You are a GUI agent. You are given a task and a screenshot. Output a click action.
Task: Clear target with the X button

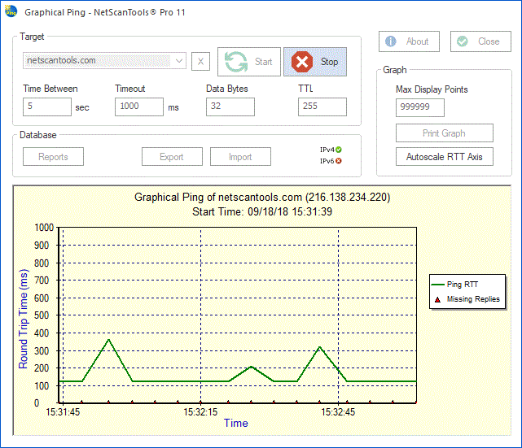click(201, 61)
